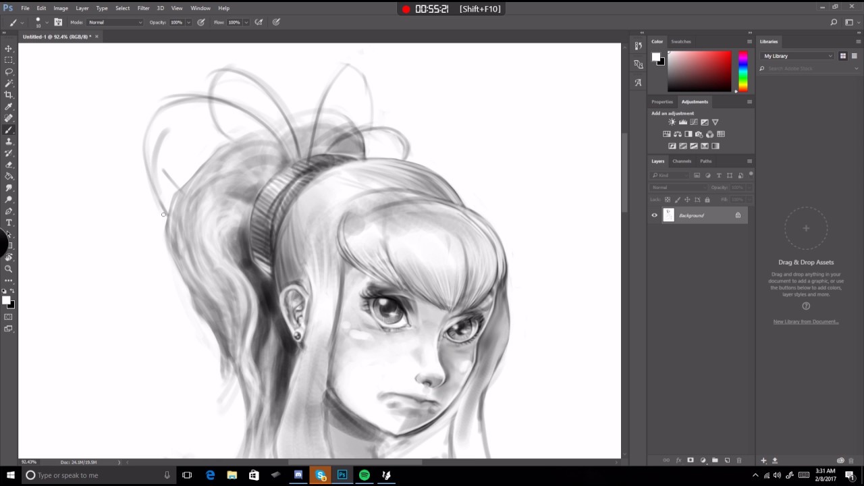Create a new layer group
This screenshot has width=864, height=486.
(715, 460)
